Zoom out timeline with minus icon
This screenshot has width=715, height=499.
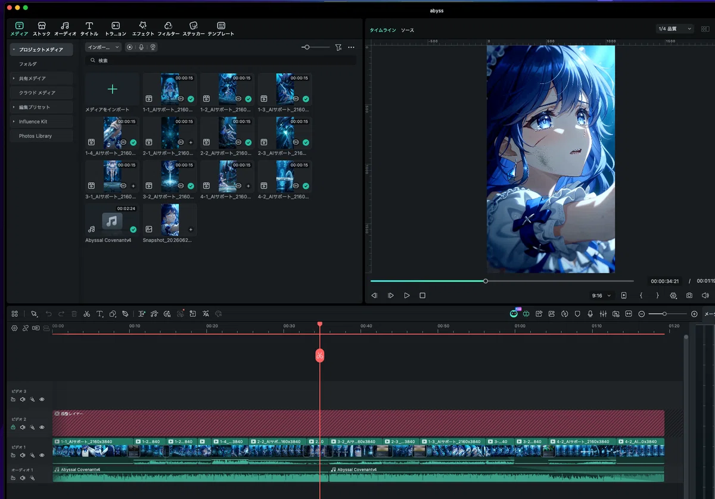[642, 314]
